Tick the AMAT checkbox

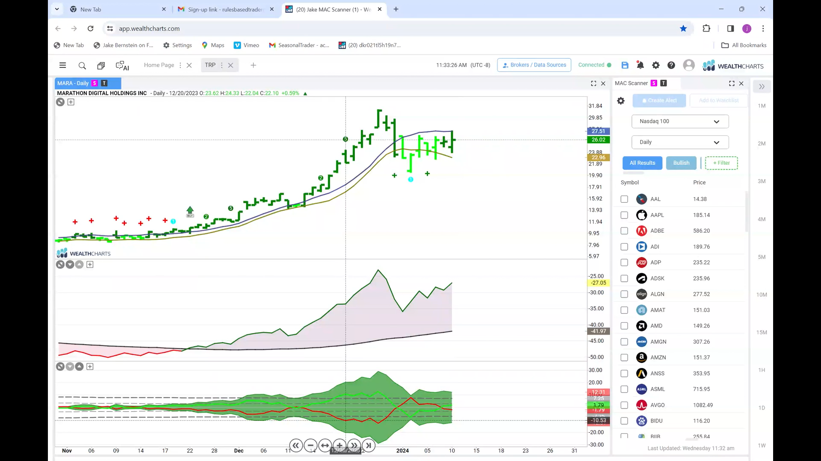click(x=624, y=310)
